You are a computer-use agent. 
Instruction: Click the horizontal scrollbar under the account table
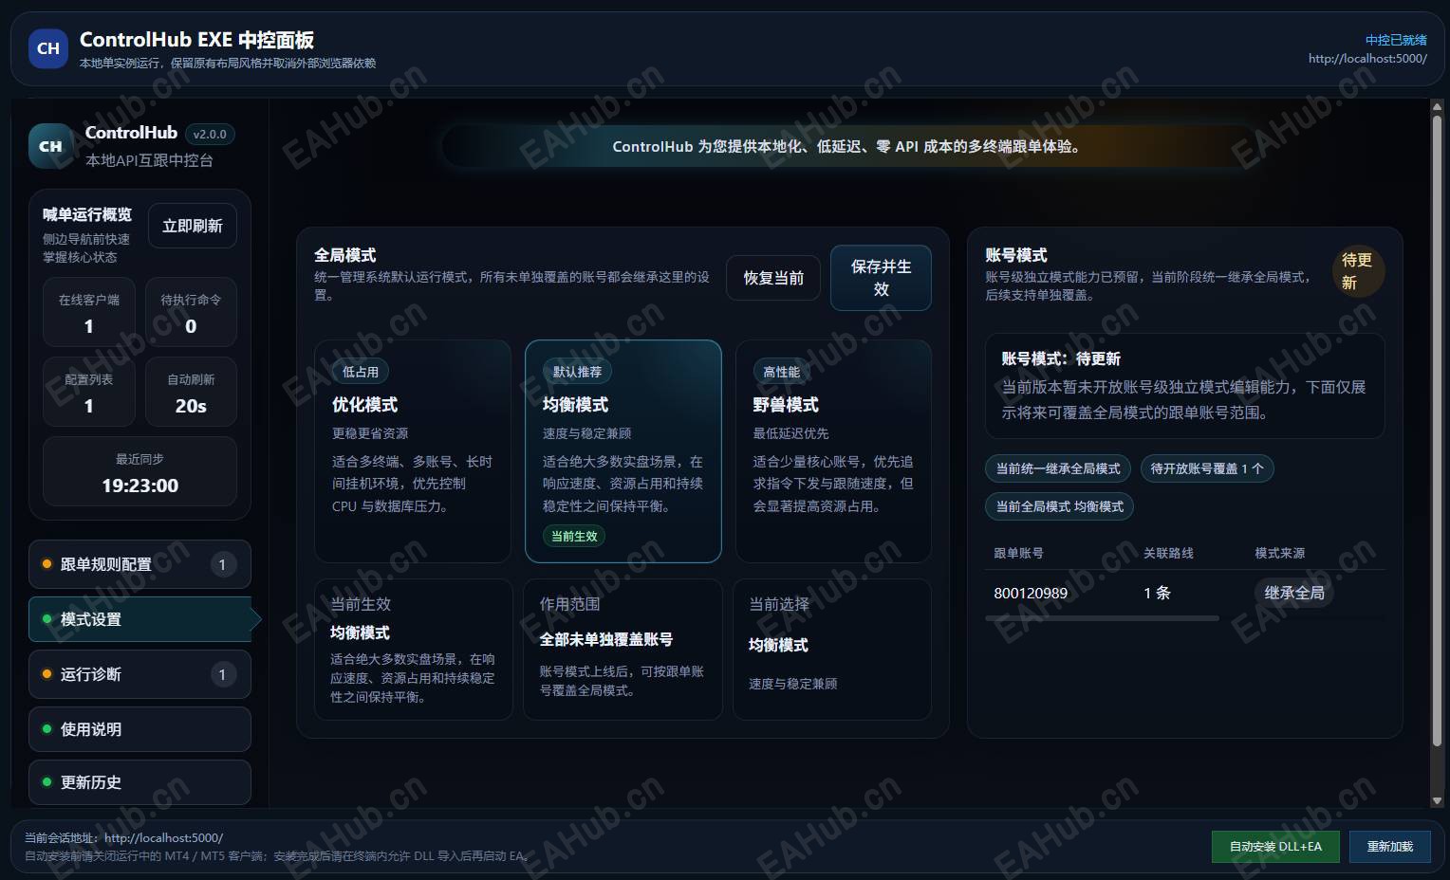click(x=1102, y=618)
